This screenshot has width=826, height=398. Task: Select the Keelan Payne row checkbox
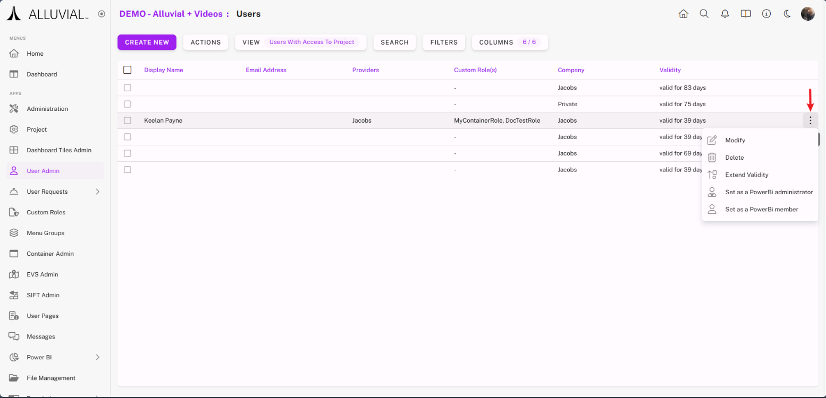pyautogui.click(x=128, y=120)
